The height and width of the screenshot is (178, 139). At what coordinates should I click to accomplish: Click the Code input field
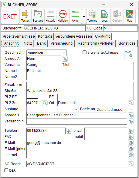coord(120,28)
